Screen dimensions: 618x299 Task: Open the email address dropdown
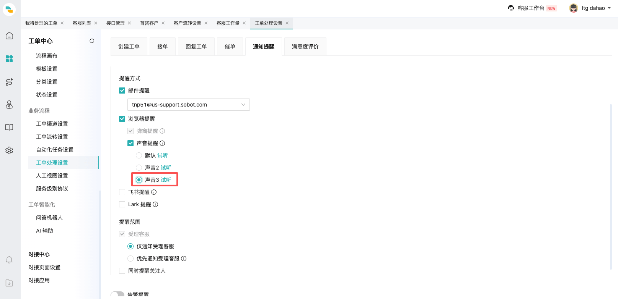click(x=188, y=105)
